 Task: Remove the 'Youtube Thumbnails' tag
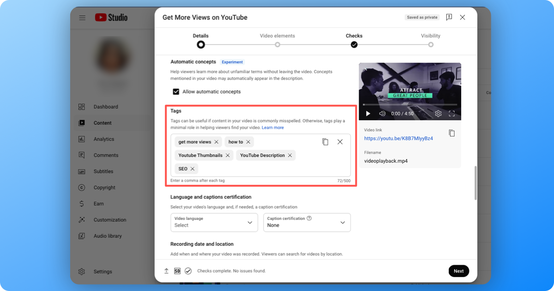(228, 155)
